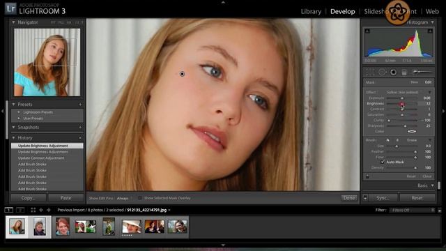446x251 pixels.
Task: Collapse the History panel
Action: click(x=13, y=138)
